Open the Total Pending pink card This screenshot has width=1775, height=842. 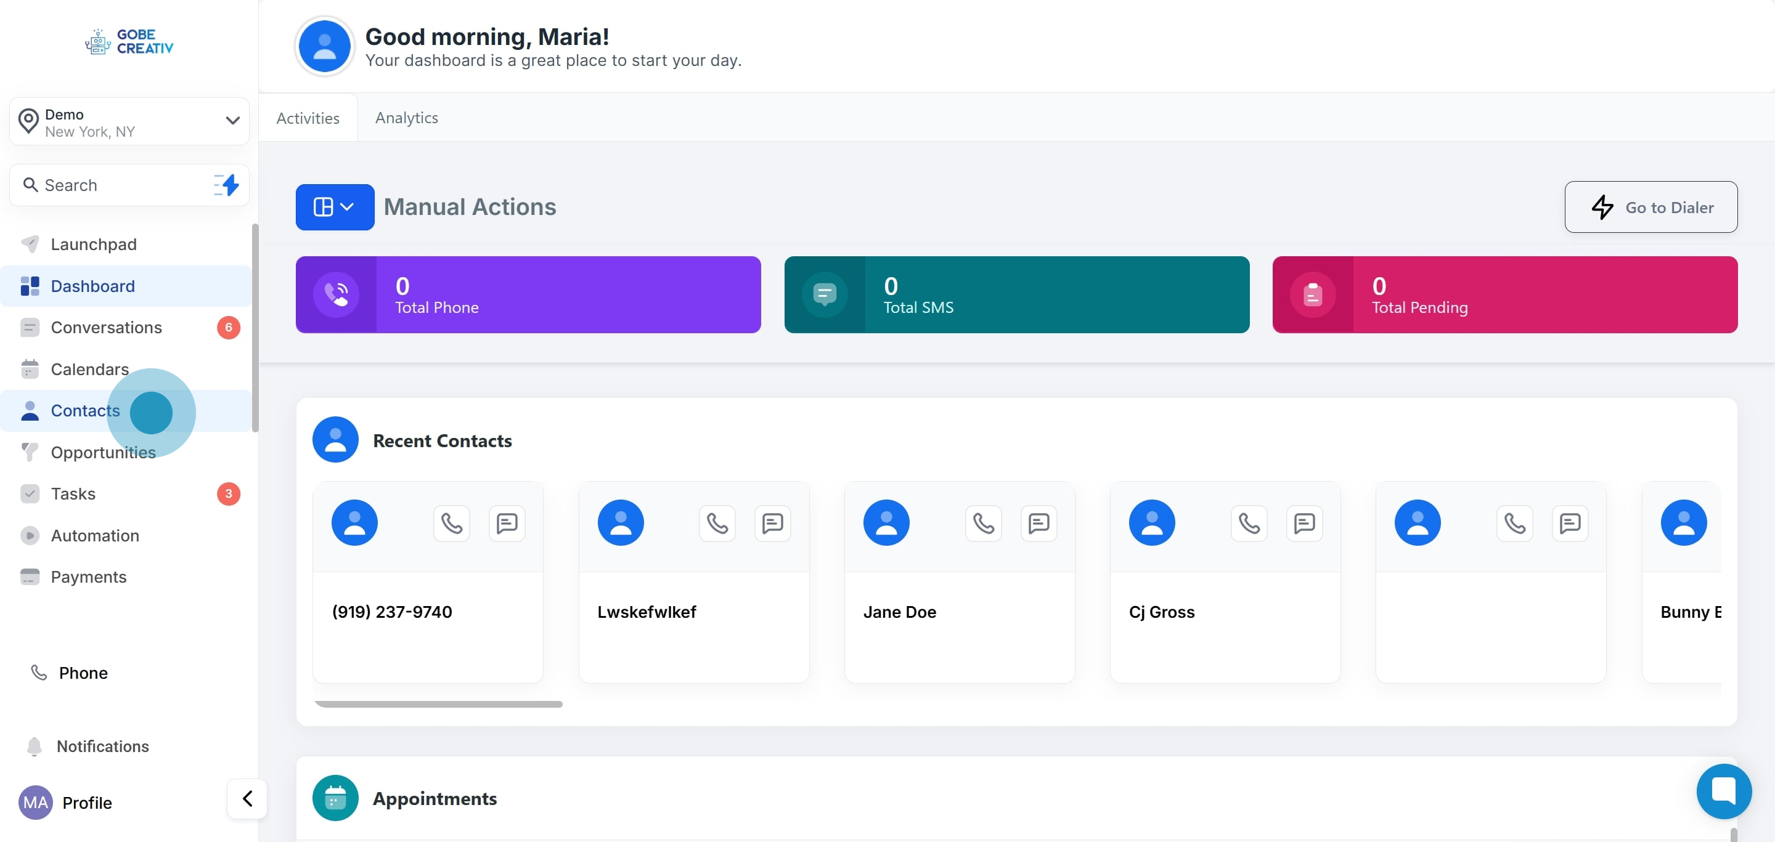1504,294
